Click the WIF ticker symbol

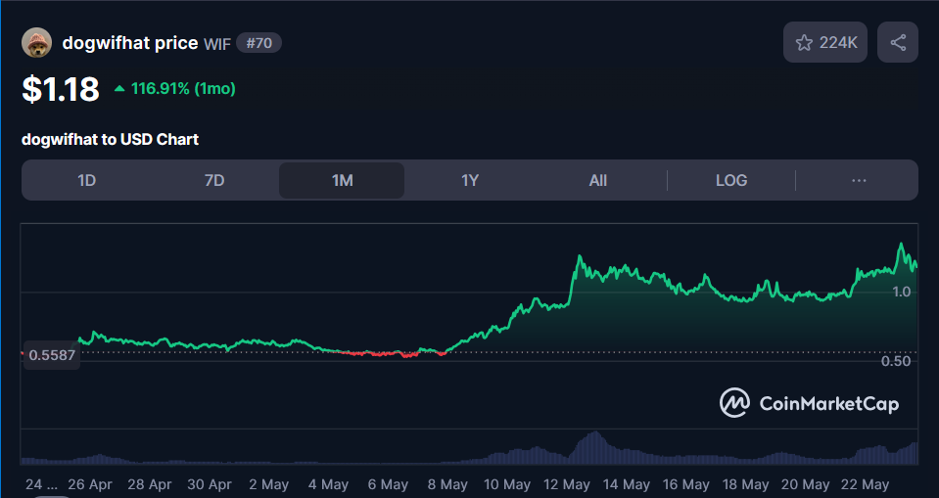216,44
